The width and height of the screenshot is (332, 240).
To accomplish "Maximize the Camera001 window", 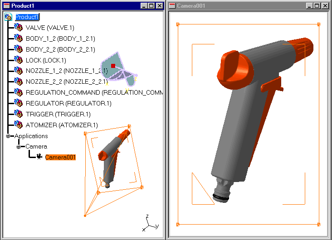I will (x=317, y=5).
